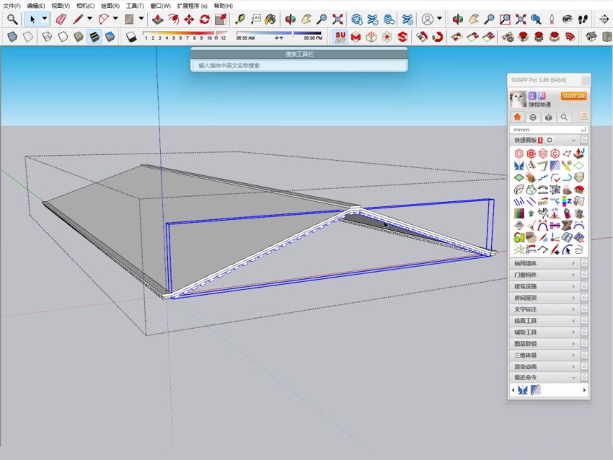The height and width of the screenshot is (460, 613).
Task: Open the 扩展程序 menu
Action: tap(192, 6)
